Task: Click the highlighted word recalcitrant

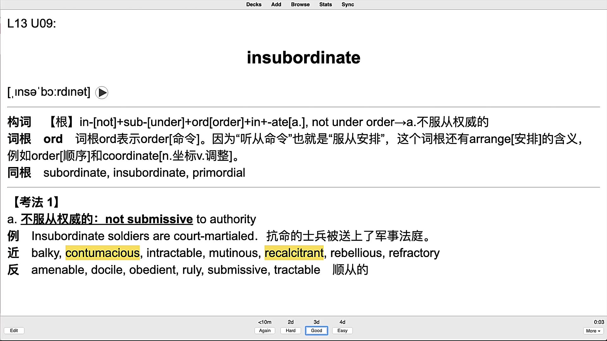Action: click(294, 253)
